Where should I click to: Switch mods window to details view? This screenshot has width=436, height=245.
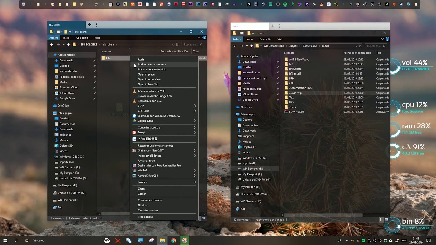[381, 220]
